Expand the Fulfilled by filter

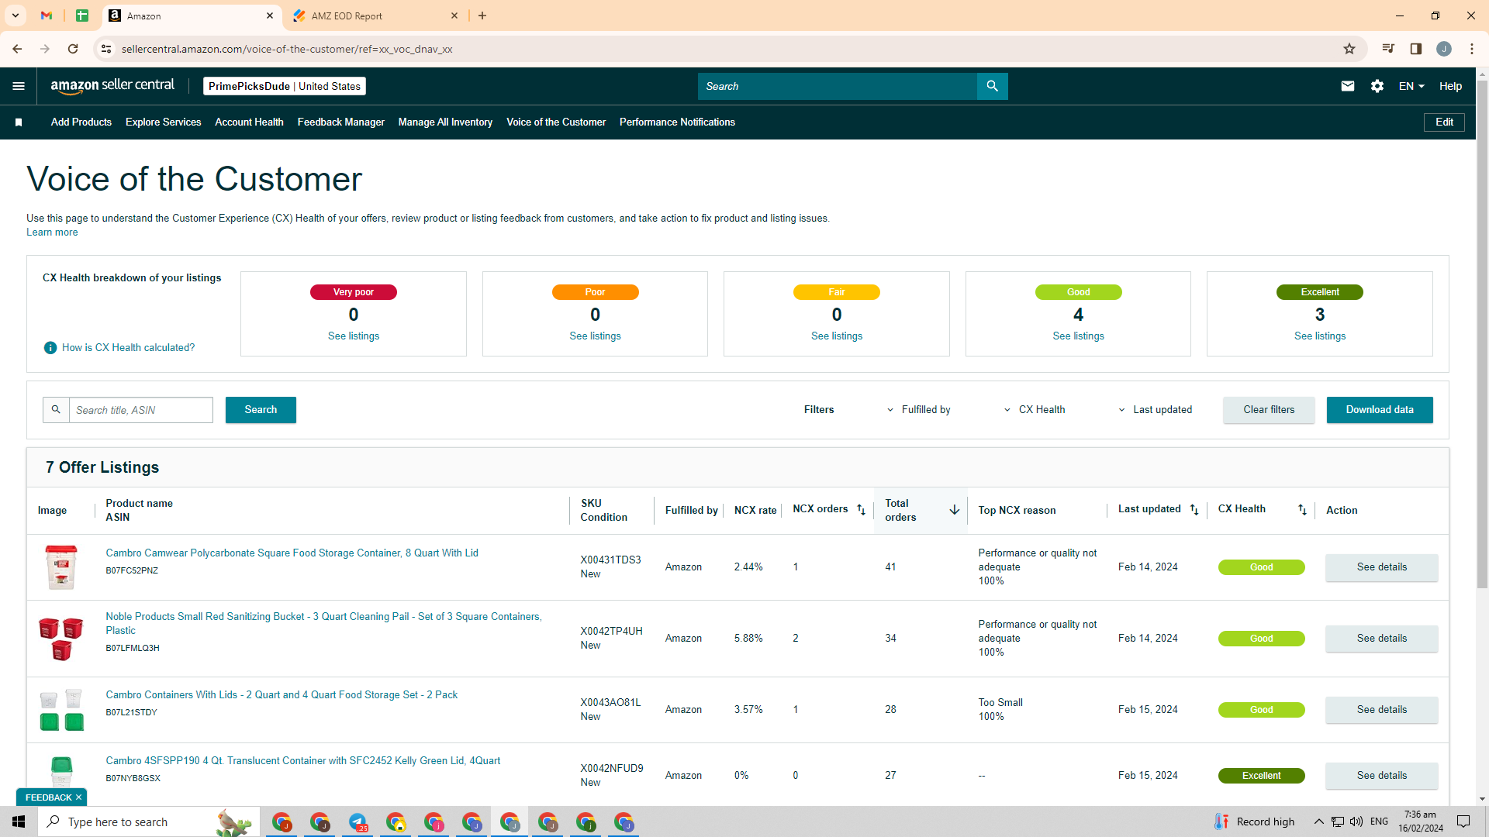click(918, 410)
